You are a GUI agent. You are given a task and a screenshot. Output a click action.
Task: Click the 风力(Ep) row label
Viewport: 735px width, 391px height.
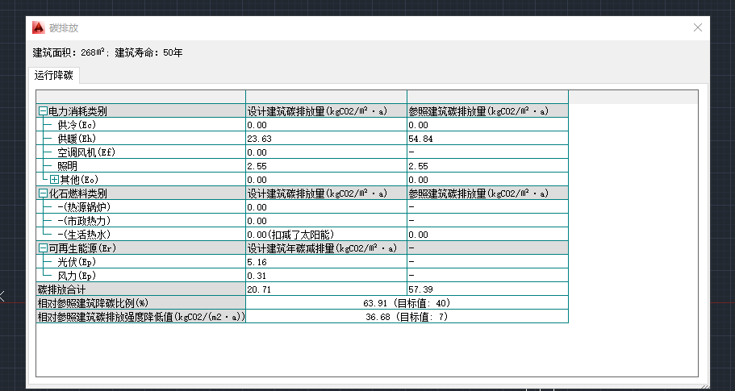[x=76, y=276]
